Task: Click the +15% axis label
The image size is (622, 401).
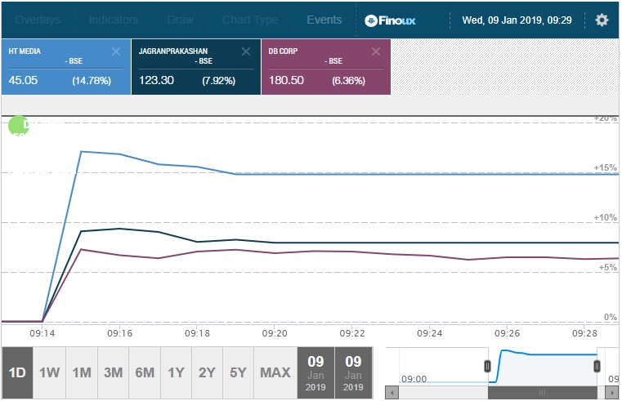Action: coord(605,167)
